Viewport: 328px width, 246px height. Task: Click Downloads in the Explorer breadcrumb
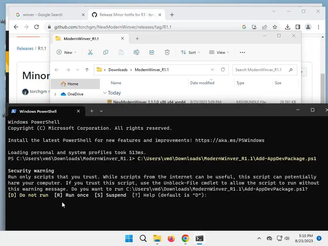(118, 70)
